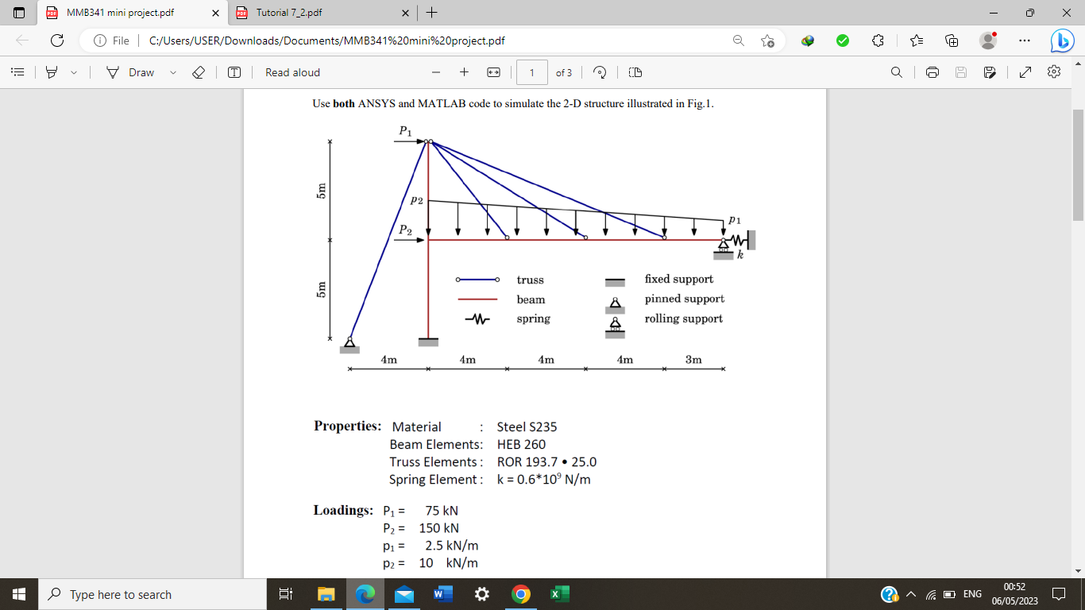Enter full screen view of the PDF
The height and width of the screenshot is (610, 1085).
point(1023,72)
